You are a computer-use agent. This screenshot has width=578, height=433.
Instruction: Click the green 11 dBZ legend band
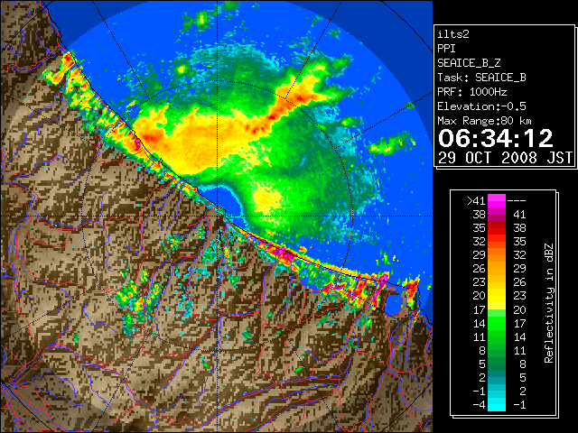pyautogui.click(x=497, y=336)
